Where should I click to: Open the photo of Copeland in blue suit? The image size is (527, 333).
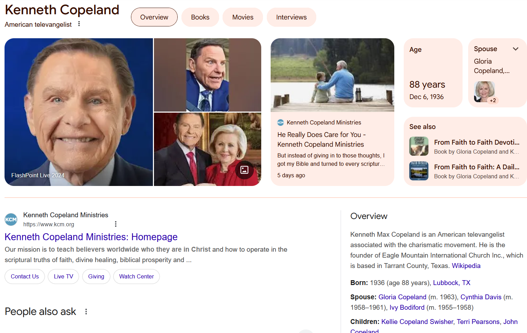coord(208,75)
